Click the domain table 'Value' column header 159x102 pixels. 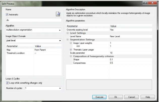click(x=48, y=46)
